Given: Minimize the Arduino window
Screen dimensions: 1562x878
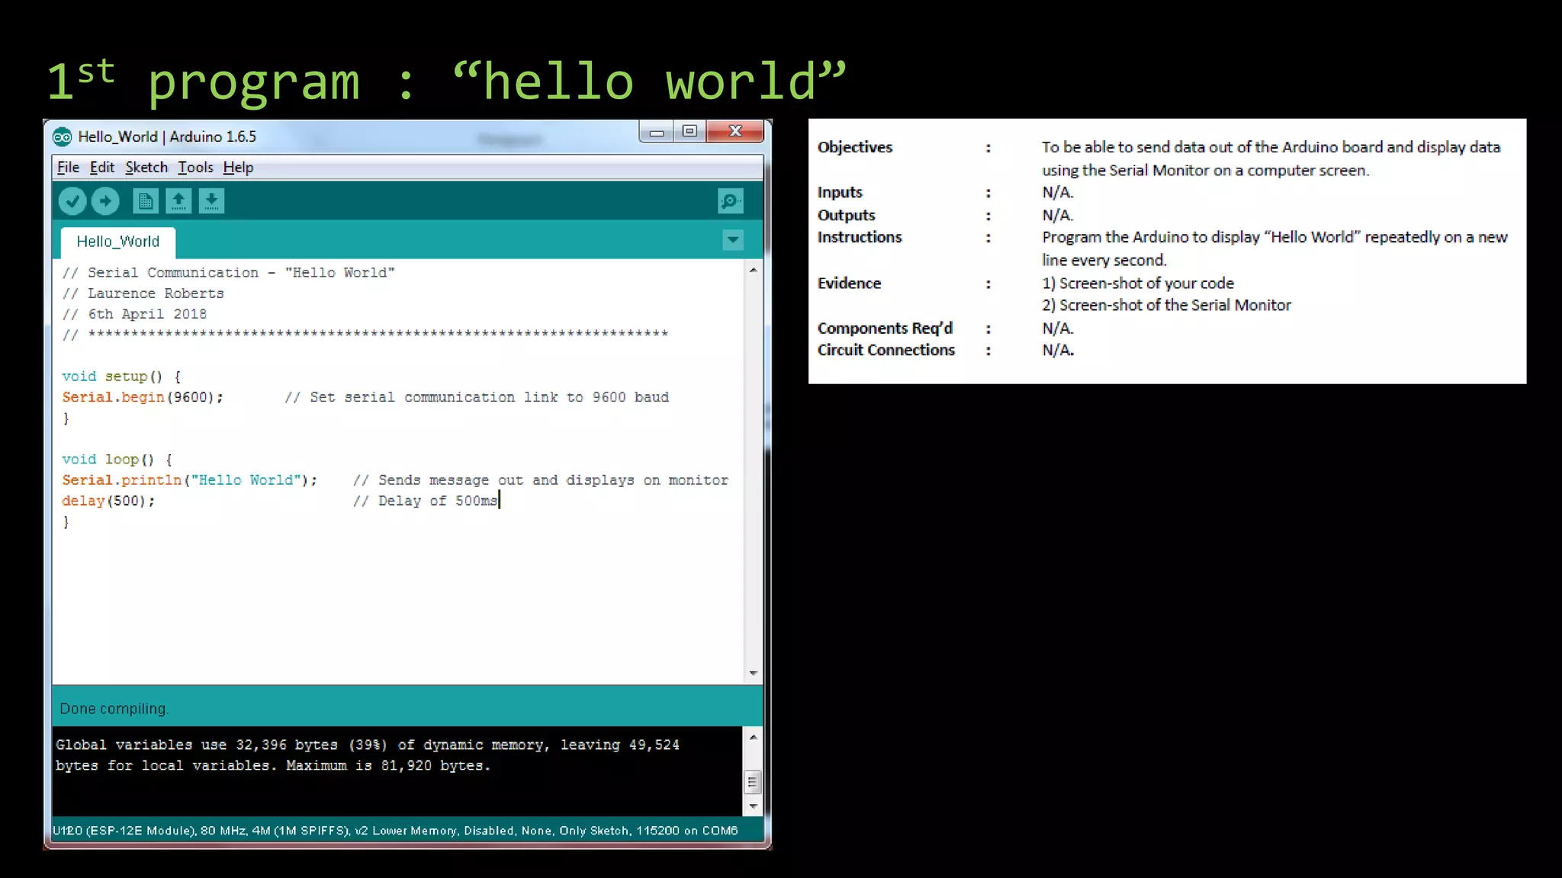Looking at the screenshot, I should click(656, 132).
